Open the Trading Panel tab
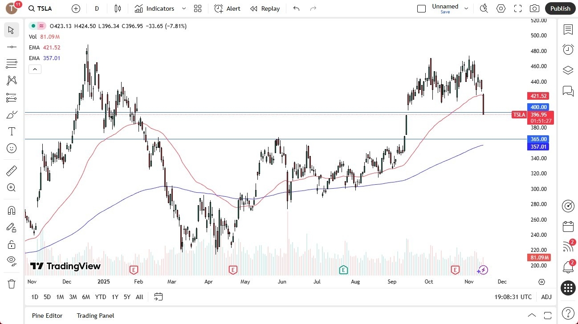The width and height of the screenshot is (578, 324). click(95, 316)
